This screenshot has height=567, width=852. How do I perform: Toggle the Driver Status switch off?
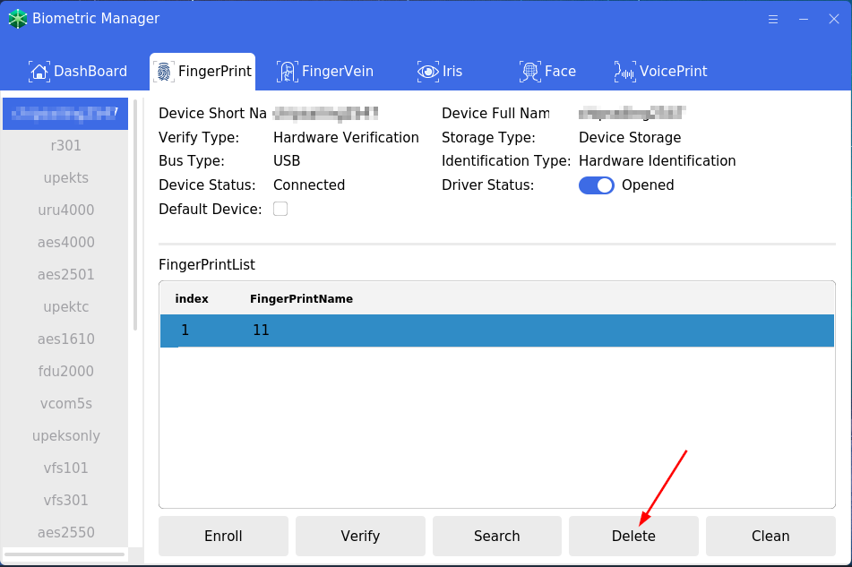coord(596,185)
